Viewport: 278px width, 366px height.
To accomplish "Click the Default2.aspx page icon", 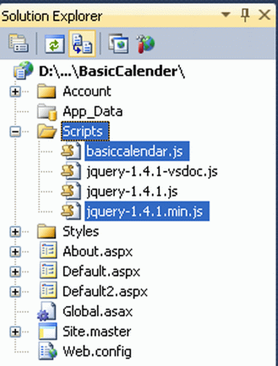I will click(48, 291).
